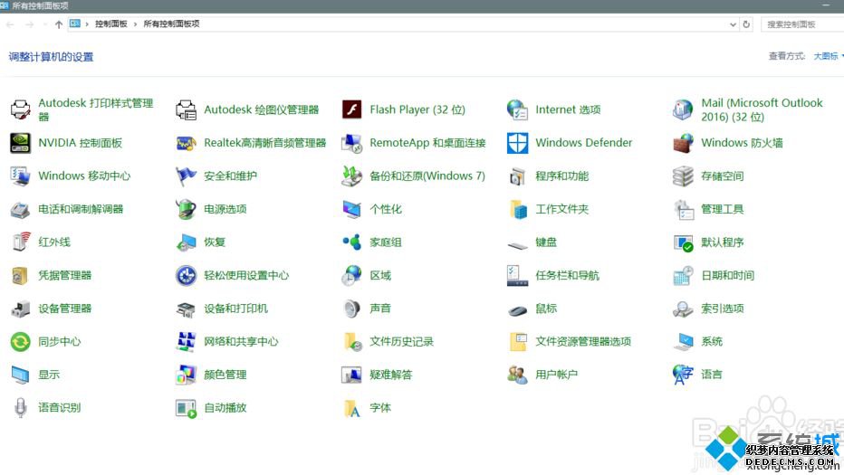The image size is (844, 475).
Task: Open the 查看方式 大图标 dropdown
Action: coord(829,56)
